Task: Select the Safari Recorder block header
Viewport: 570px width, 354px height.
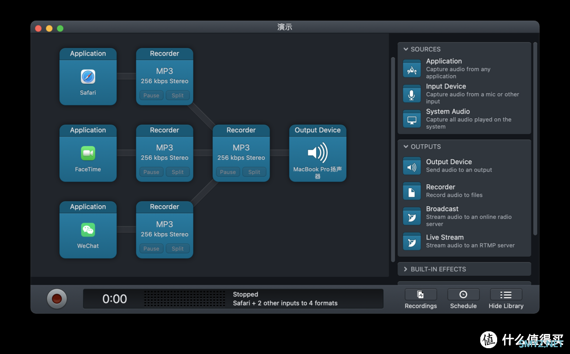Action: coord(165,54)
